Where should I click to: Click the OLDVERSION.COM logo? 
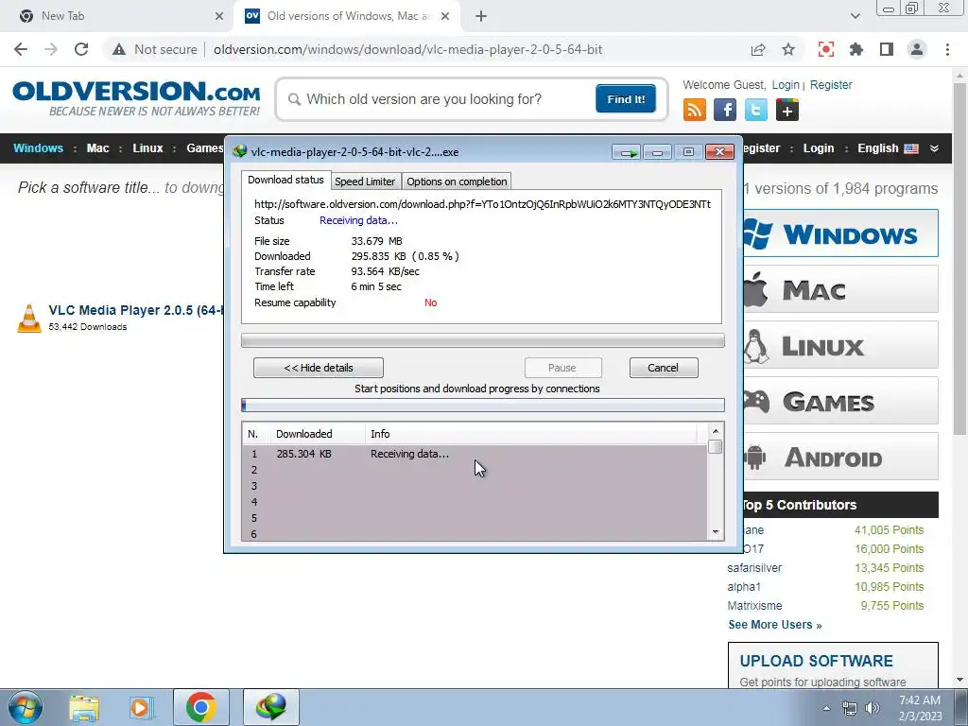click(136, 98)
